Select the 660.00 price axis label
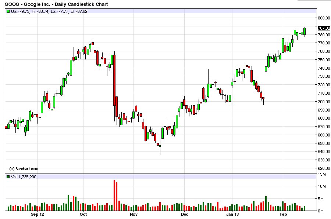The height and width of the screenshot is (219, 331). (x=324, y=135)
